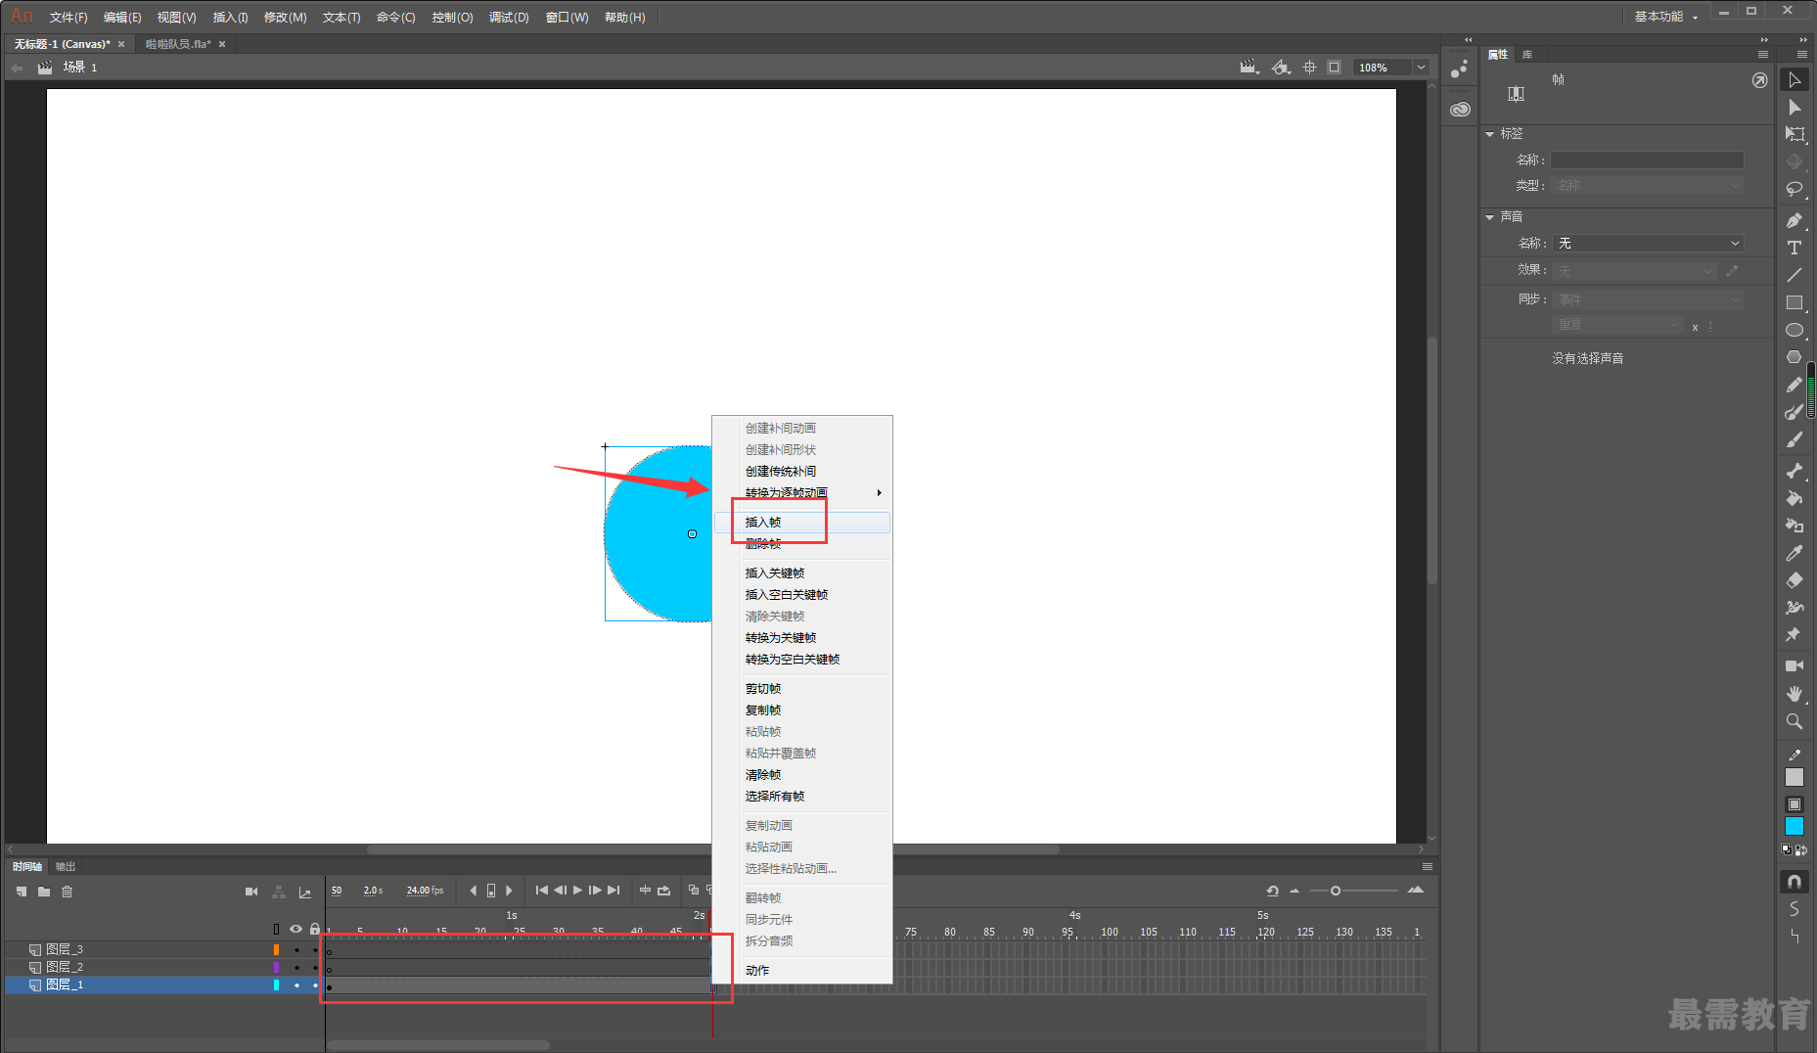Toggle loop playback in timeline

664,891
